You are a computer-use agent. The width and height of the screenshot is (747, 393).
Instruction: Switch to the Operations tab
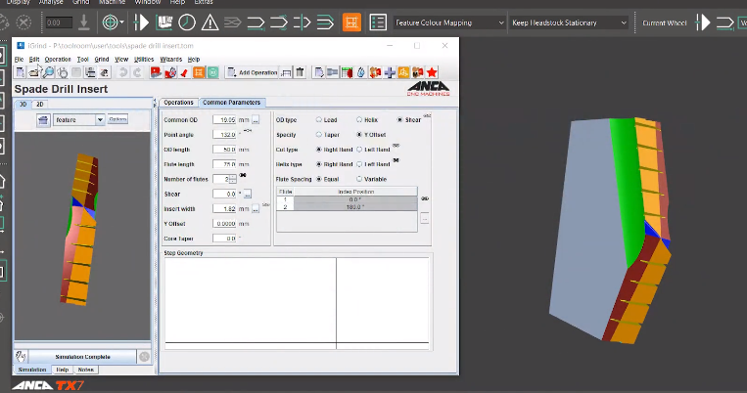[x=178, y=103]
